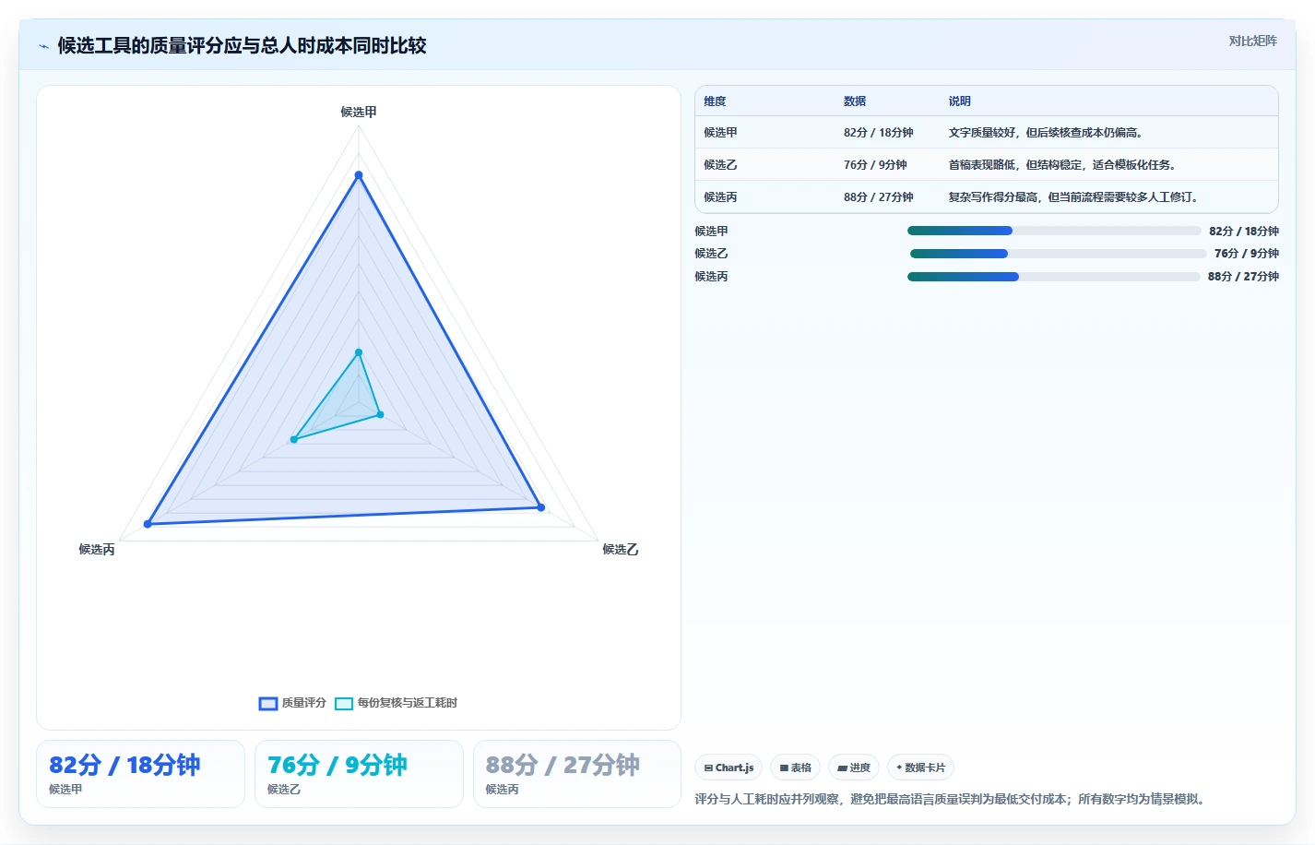
Task: Click table cell 82分 / 18分钟
Action: click(878, 133)
